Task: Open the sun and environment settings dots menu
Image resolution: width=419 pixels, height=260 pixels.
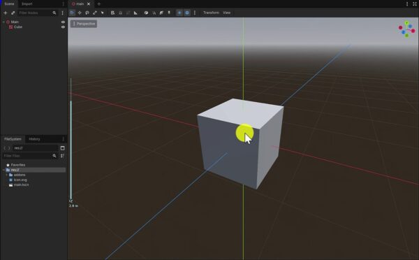Action: 195,13
